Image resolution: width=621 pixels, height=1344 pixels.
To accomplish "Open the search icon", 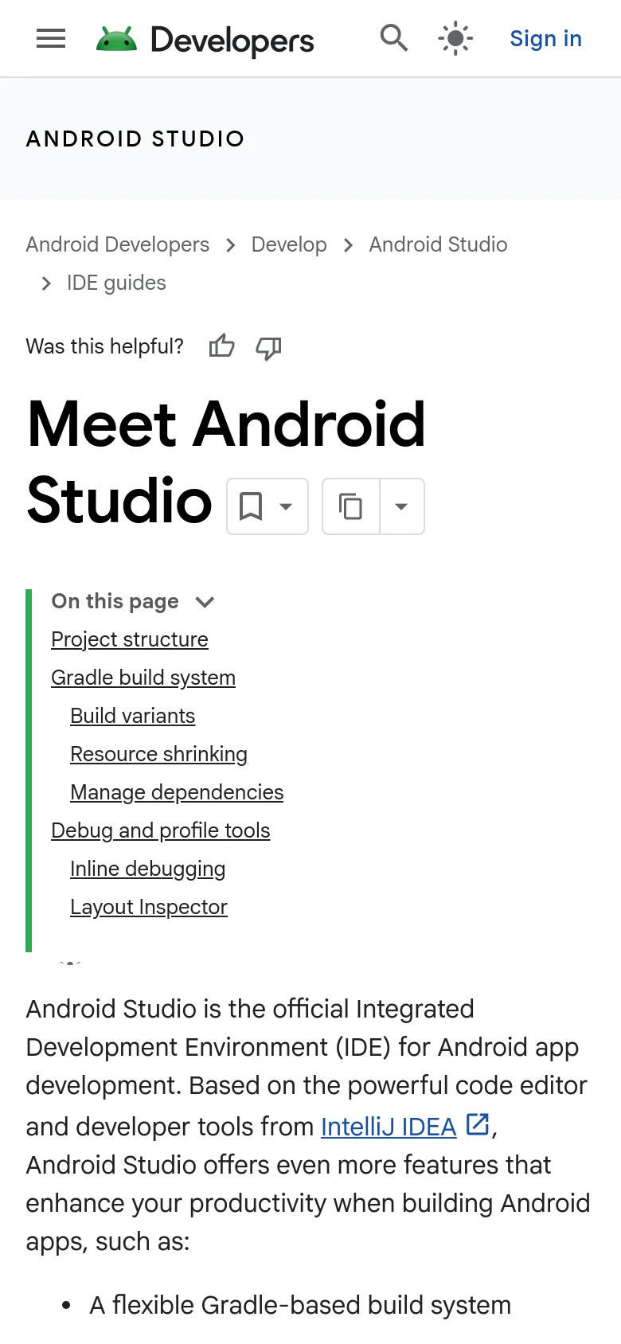I will [394, 38].
